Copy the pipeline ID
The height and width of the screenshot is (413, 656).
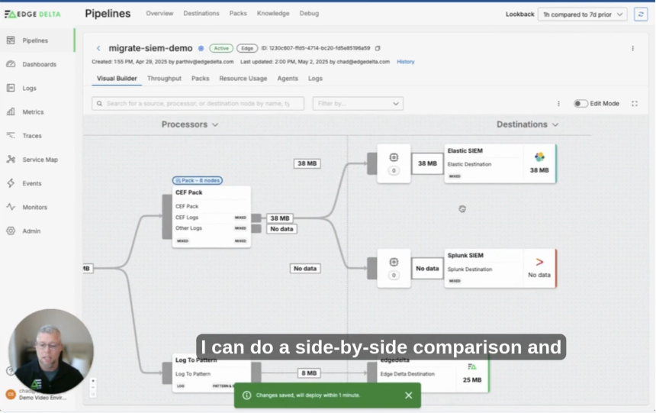pos(378,48)
